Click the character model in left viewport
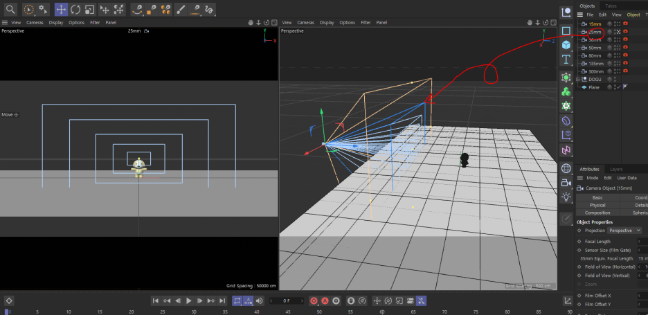Image resolution: width=648 pixels, height=315 pixels. coord(139,168)
